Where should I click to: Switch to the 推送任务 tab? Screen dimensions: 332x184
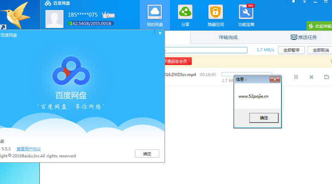[304, 37]
